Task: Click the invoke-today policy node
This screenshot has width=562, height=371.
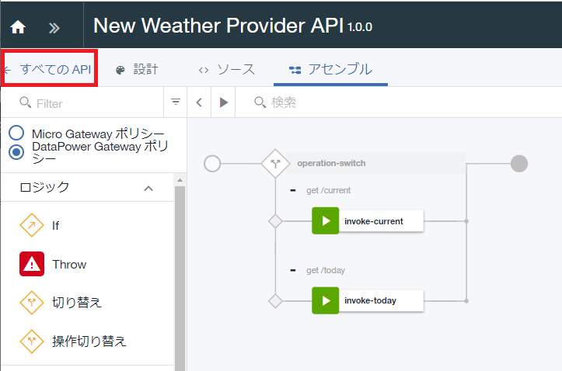Action: 368,300
